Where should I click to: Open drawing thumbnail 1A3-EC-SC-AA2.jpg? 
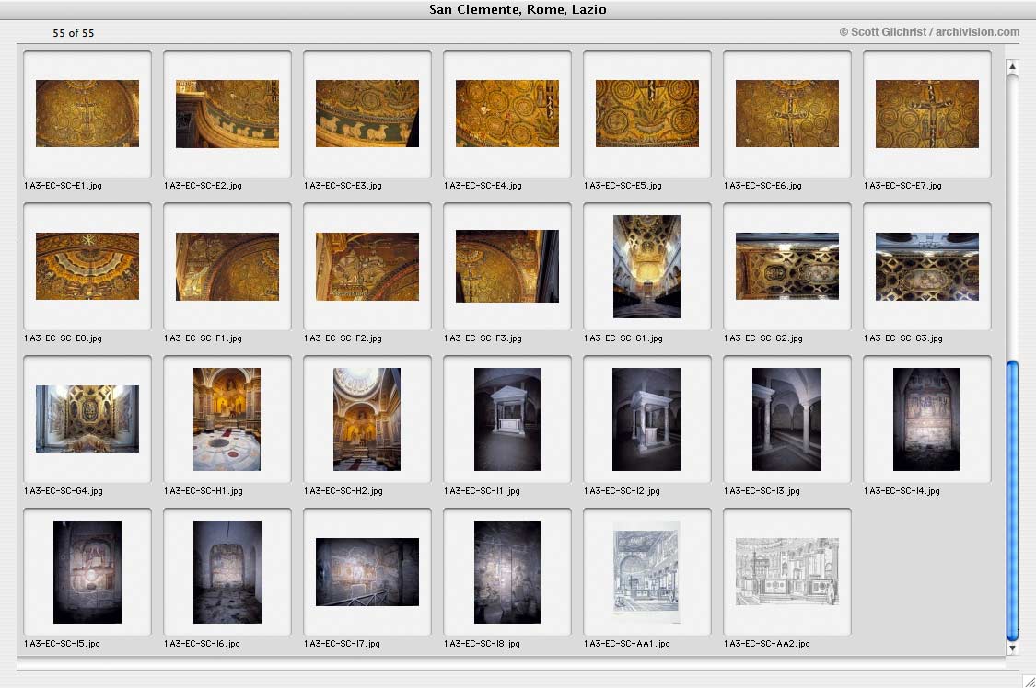787,572
